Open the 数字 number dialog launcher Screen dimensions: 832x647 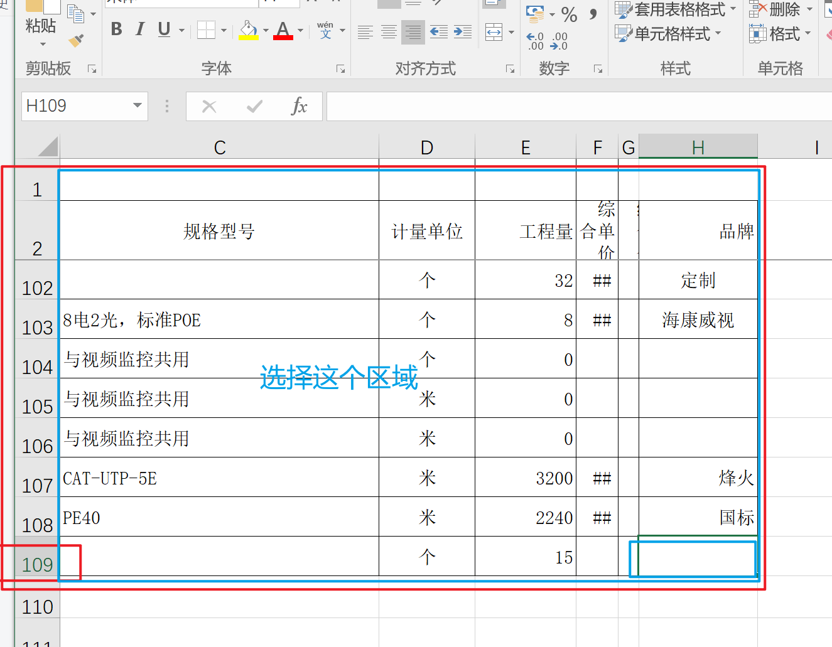(598, 69)
